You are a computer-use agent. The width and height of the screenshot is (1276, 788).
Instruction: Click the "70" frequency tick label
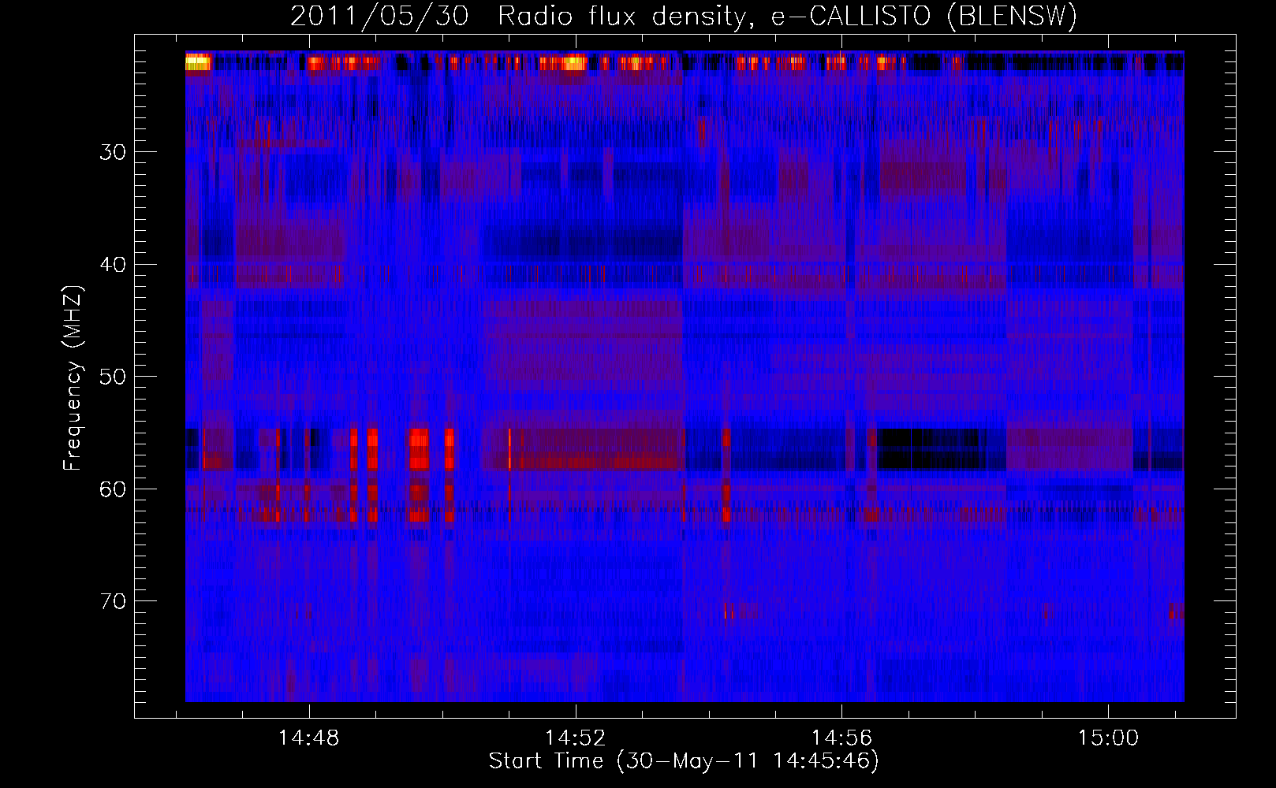(113, 601)
